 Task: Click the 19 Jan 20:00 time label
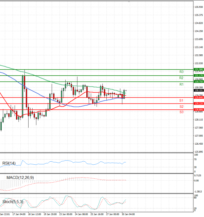[x=50, y=214]
